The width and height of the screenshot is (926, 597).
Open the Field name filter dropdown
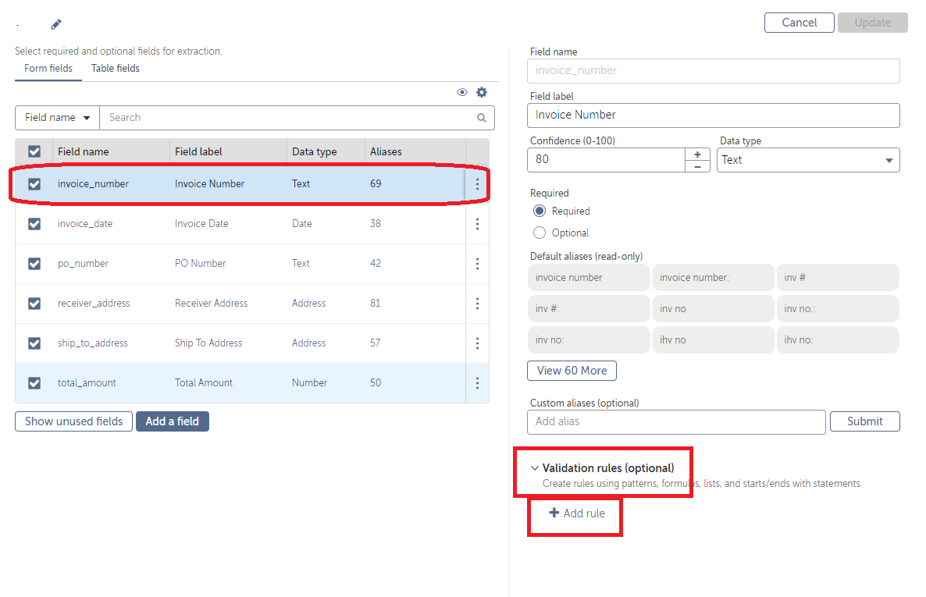pyautogui.click(x=57, y=118)
